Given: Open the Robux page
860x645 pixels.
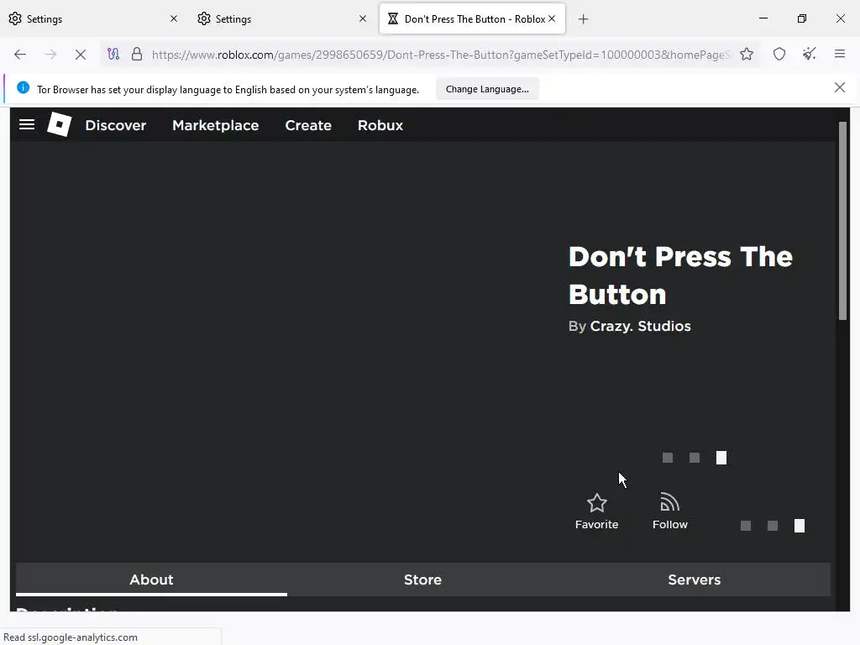Looking at the screenshot, I should [x=380, y=126].
